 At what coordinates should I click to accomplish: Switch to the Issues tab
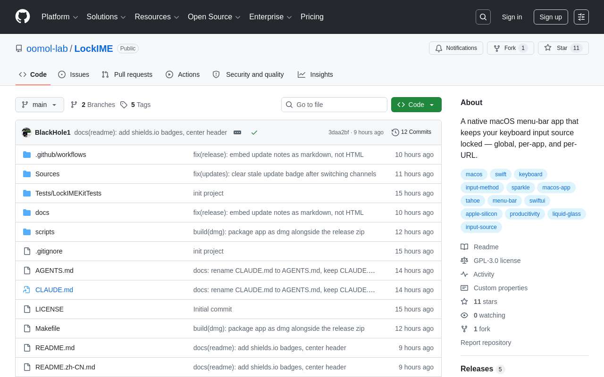point(74,74)
